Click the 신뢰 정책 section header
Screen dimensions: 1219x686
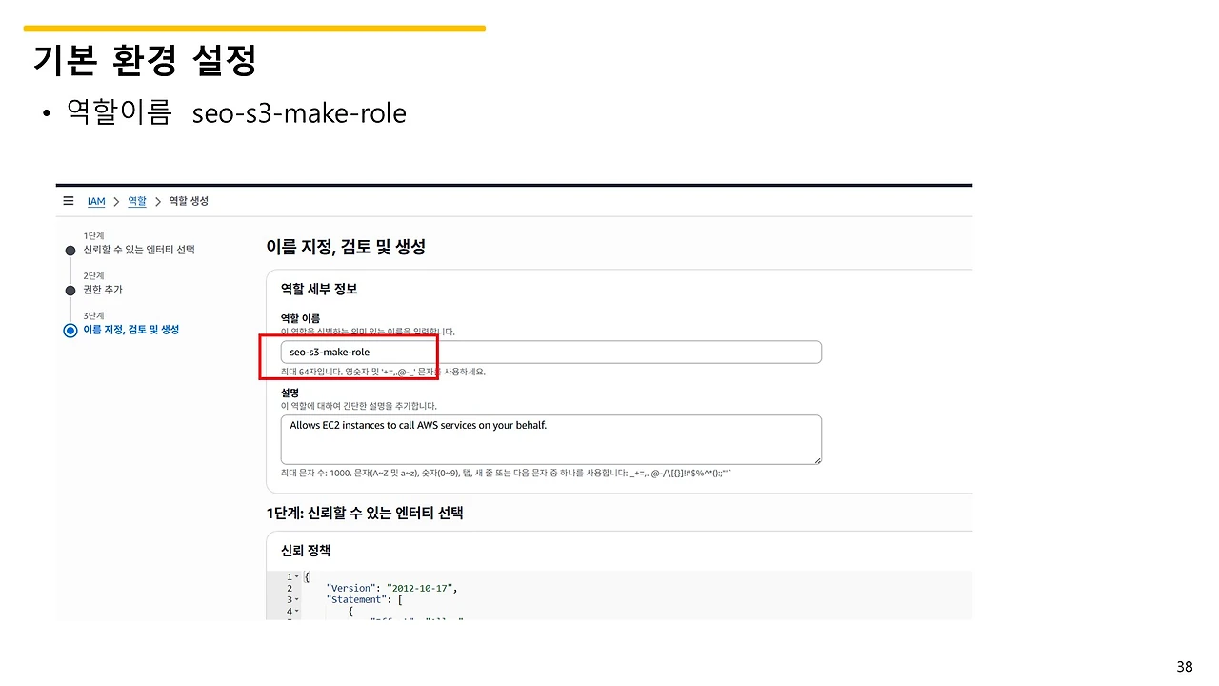[x=306, y=550]
